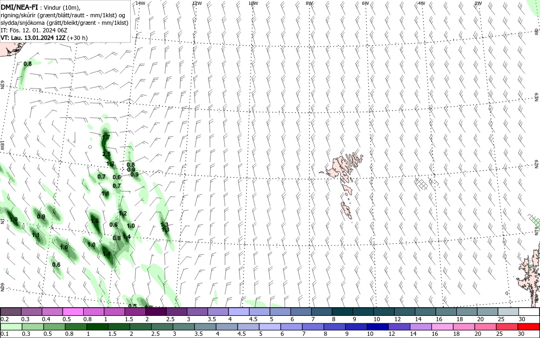Screen dimensions: 540x338
Task: Click the 60N latitude label
Action: click(x=3, y=287)
